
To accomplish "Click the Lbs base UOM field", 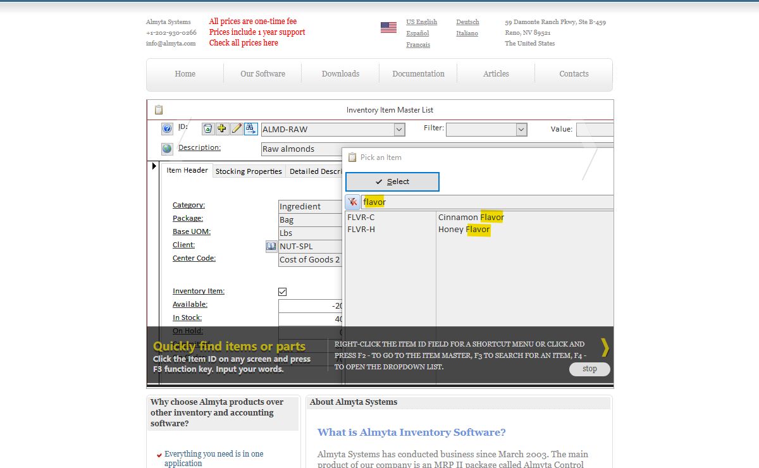I will (310, 233).
